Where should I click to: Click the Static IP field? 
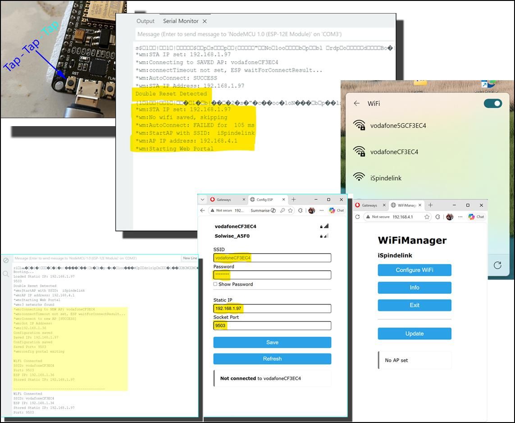pos(272,309)
